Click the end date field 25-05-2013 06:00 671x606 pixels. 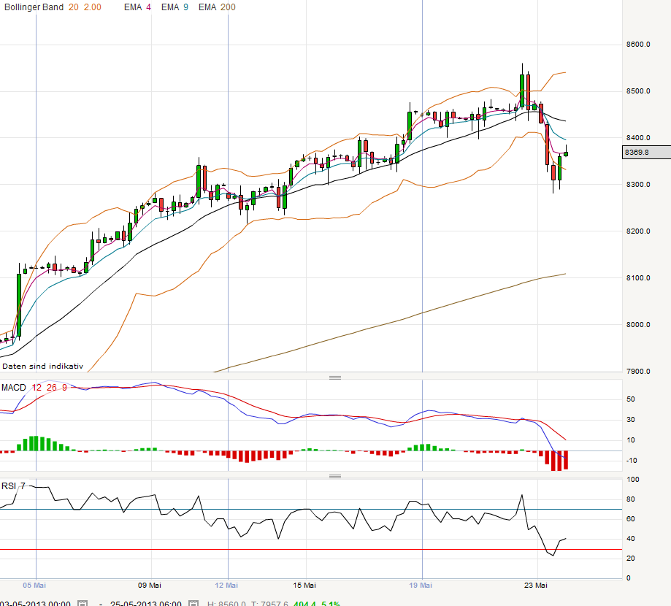click(x=145, y=604)
